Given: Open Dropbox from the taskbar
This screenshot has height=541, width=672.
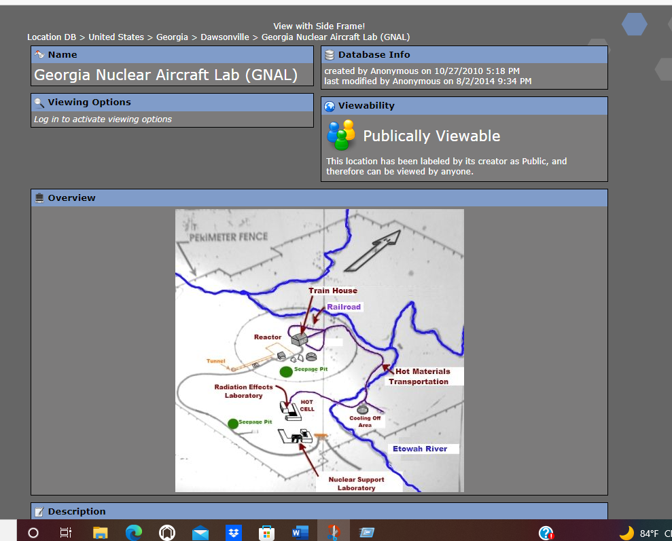Looking at the screenshot, I should tap(234, 533).
